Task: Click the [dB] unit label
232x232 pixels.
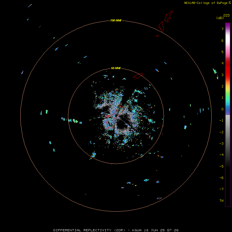Action: [220, 18]
